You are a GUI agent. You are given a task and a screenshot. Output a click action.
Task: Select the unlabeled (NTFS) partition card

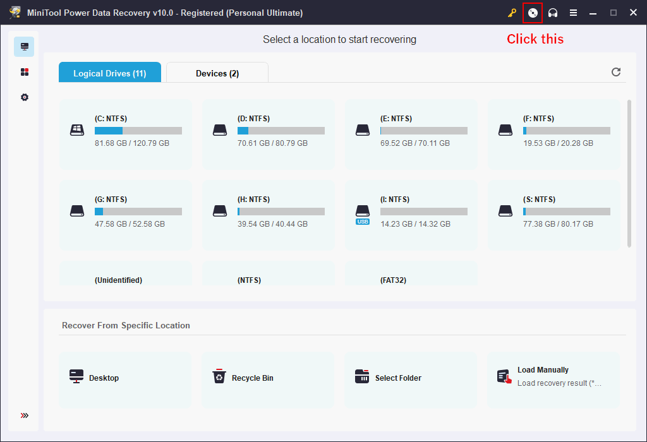click(269, 273)
